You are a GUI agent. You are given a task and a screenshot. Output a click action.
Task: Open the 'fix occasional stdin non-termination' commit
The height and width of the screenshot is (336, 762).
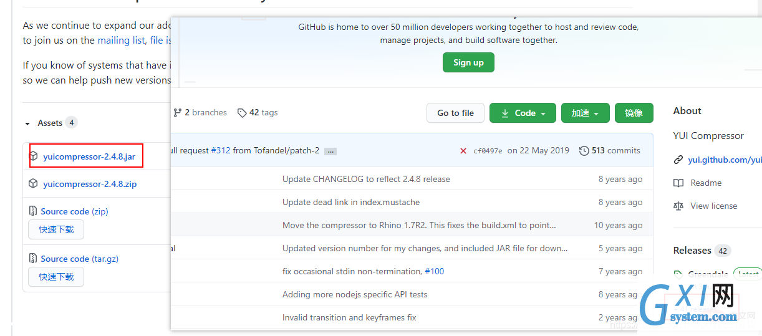(x=352, y=271)
